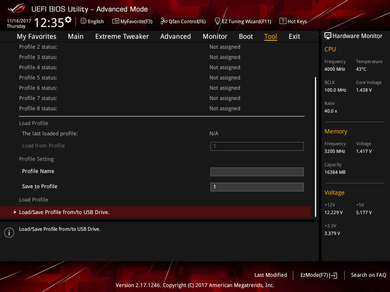Open the Exit tab
This screenshot has width=390, height=292.
(294, 36)
